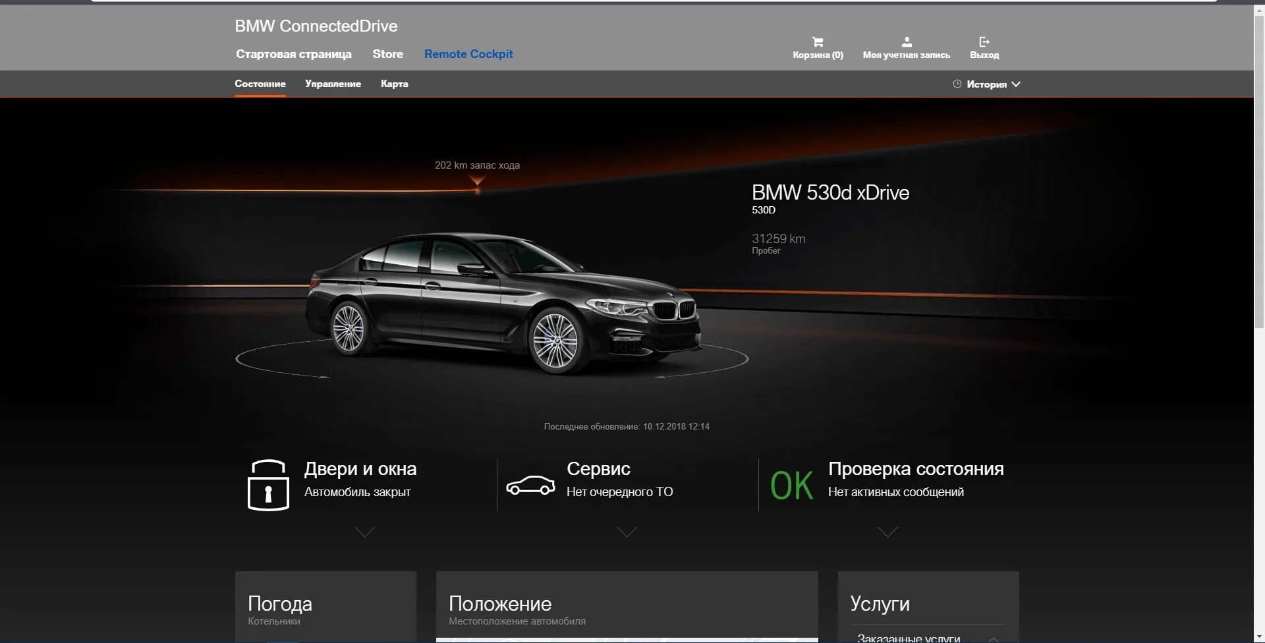Screen dimensions: 1265x643
Task: Expand the Двери и окна details chevron
Action: 365,532
